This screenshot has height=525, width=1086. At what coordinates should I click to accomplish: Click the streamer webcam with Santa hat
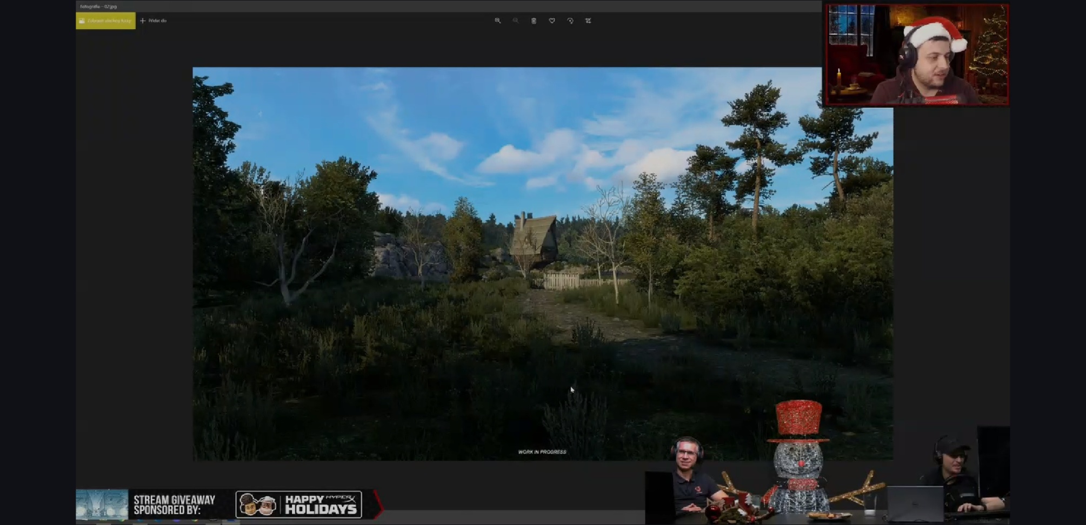(x=916, y=55)
